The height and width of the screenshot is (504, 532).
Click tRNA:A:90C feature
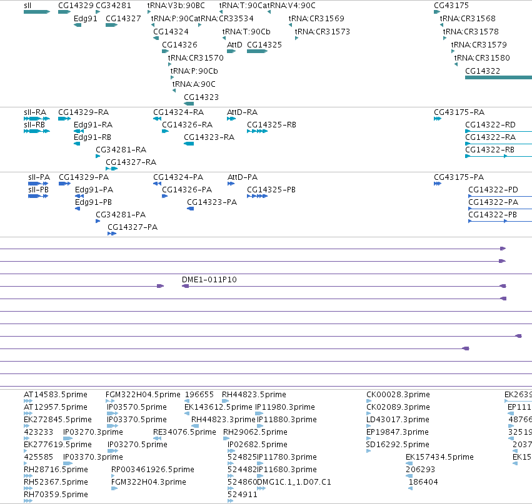[174, 91]
